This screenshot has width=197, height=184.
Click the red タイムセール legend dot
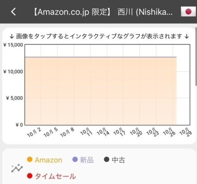pyautogui.click(x=30, y=176)
